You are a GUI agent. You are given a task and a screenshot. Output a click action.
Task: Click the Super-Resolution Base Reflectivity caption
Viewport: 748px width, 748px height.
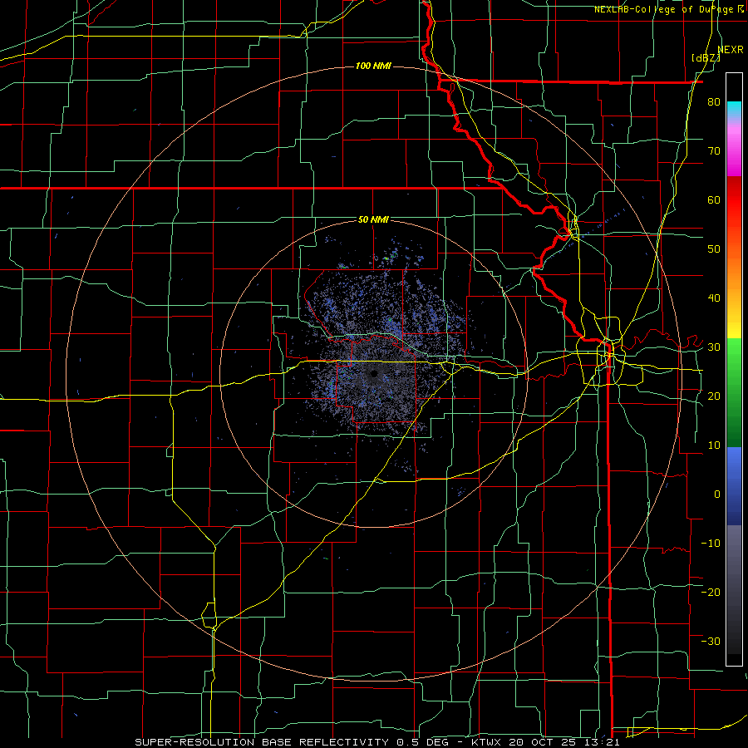click(x=262, y=742)
